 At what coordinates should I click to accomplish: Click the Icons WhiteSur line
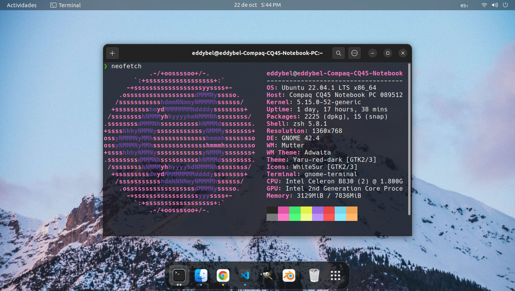(312, 167)
